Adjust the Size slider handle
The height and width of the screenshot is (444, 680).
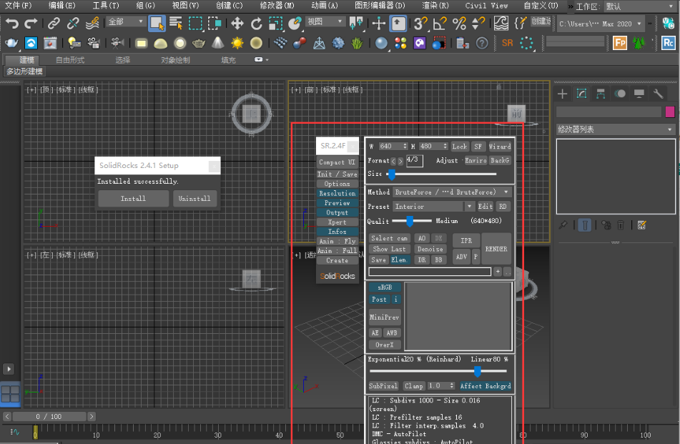point(392,174)
